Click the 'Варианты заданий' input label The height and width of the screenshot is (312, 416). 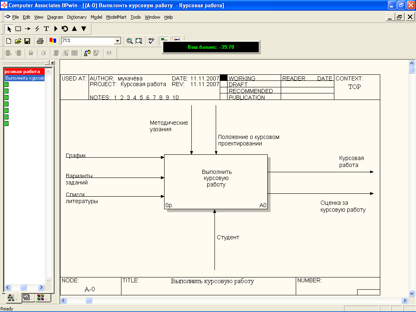[79, 179]
